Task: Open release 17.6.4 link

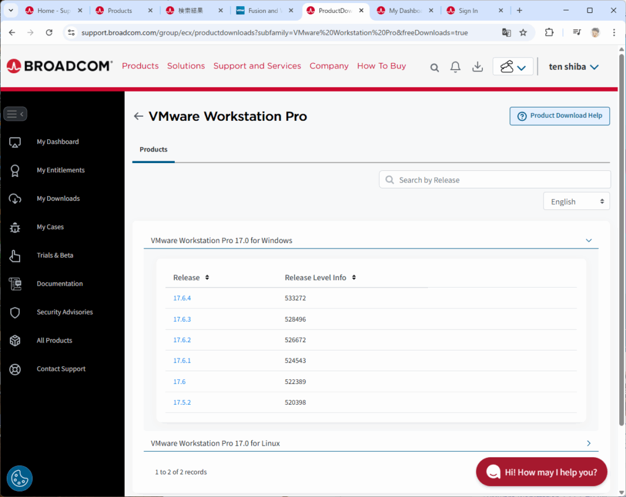Action: point(182,299)
